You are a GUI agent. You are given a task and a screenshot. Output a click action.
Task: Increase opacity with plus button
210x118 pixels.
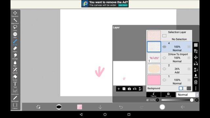pos(197,100)
